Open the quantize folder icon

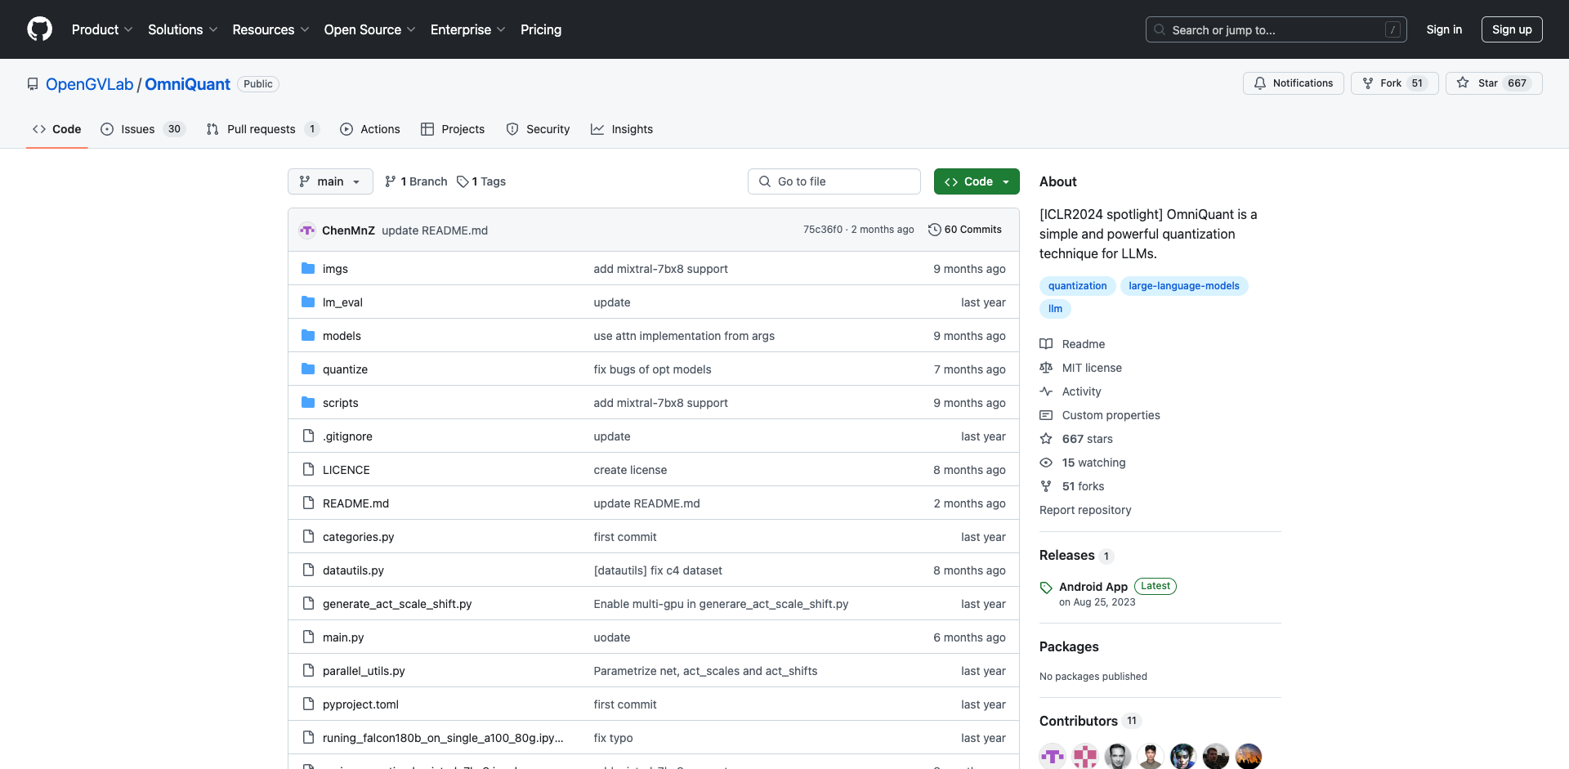point(308,369)
